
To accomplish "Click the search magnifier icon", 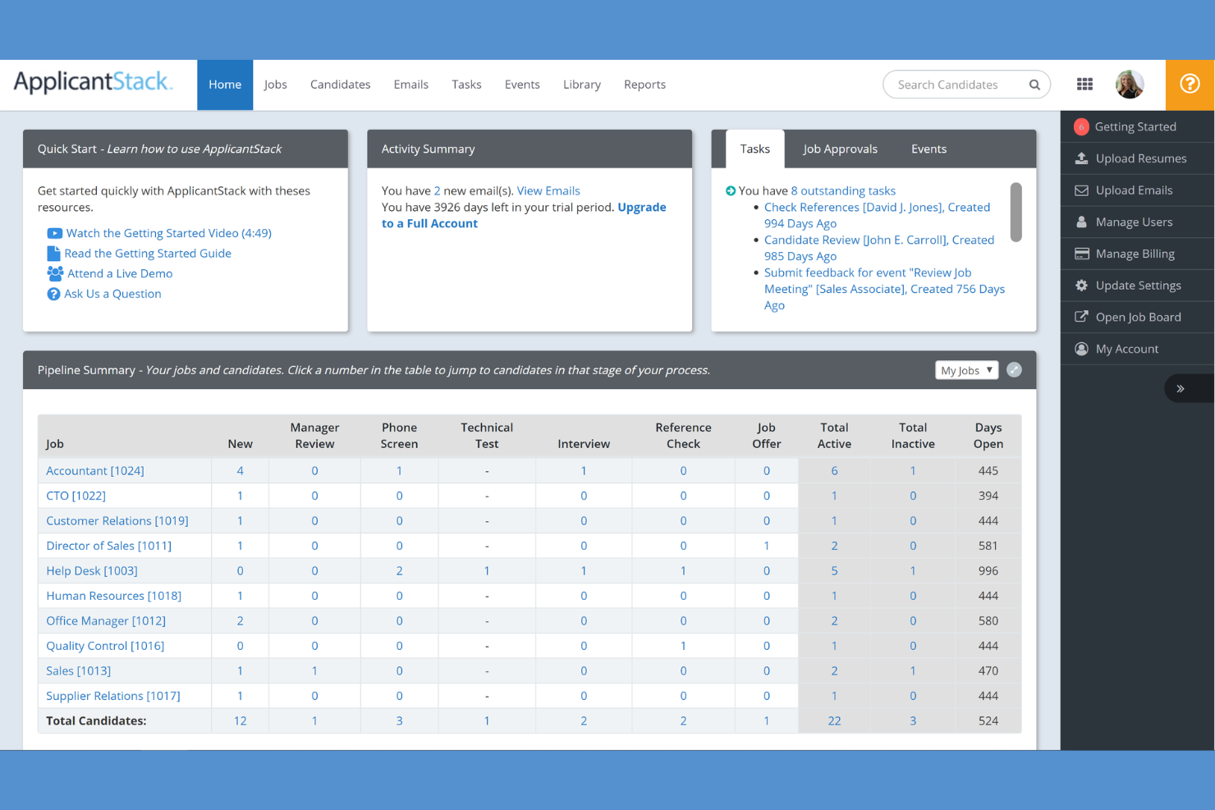I will (x=1034, y=85).
